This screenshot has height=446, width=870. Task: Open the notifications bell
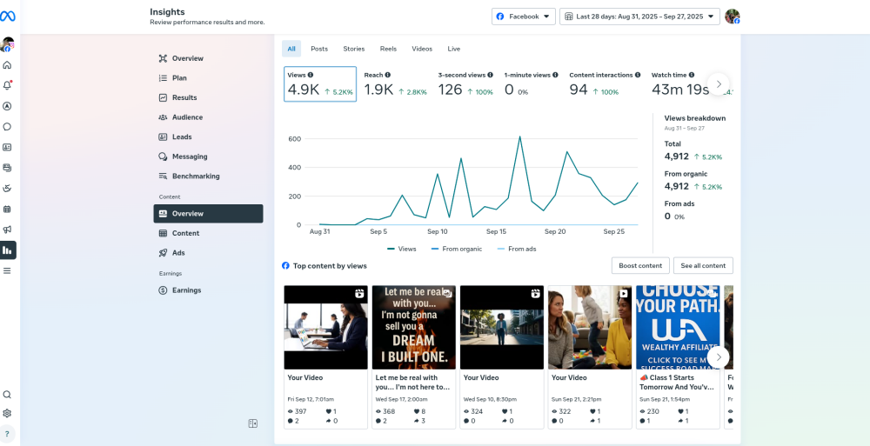point(8,85)
